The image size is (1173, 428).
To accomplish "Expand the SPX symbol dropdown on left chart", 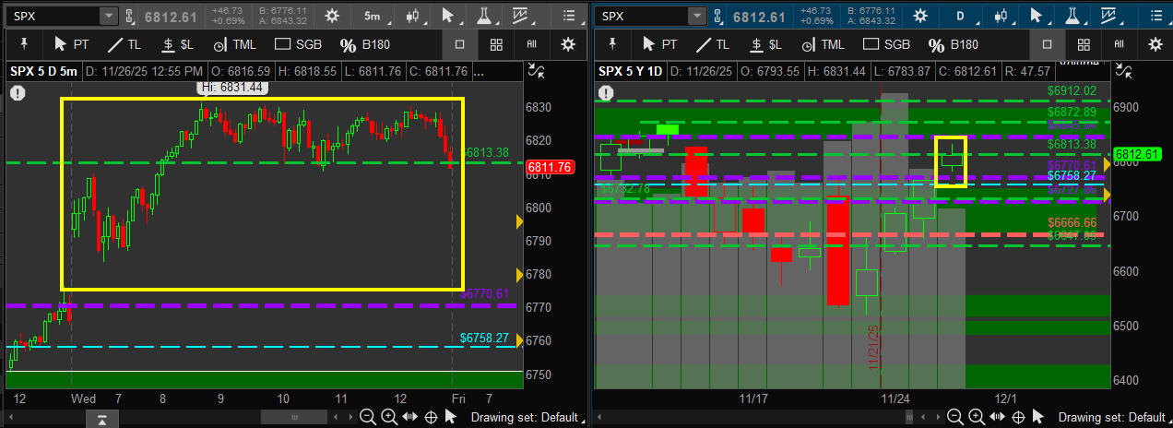I will coord(108,16).
